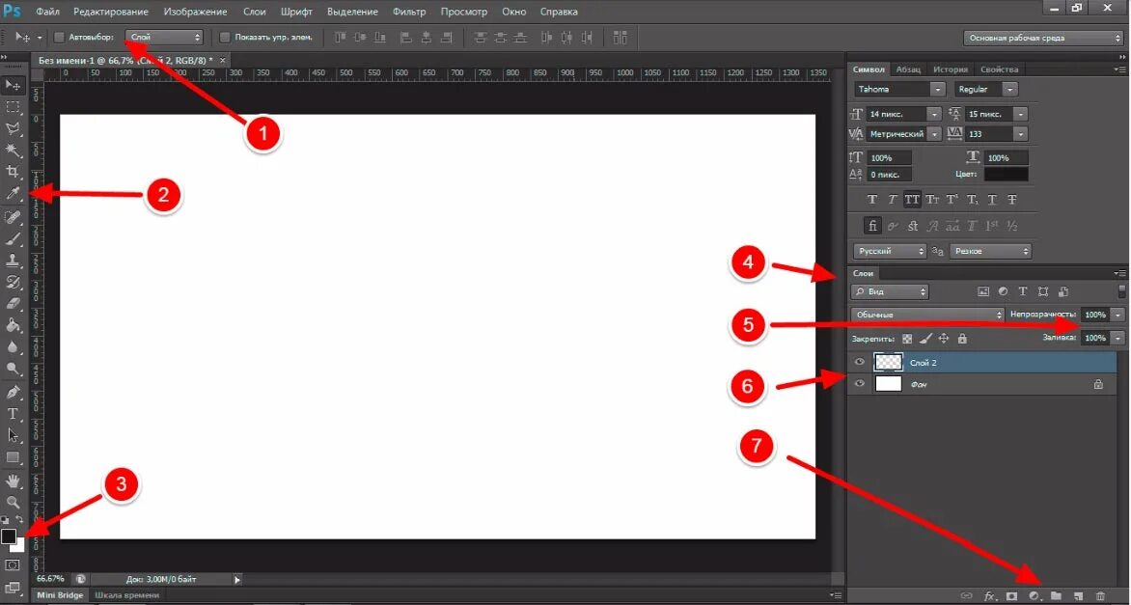Screen dimensions: 1131x605
Task: Select the Rectangle shape tool
Action: point(13,457)
